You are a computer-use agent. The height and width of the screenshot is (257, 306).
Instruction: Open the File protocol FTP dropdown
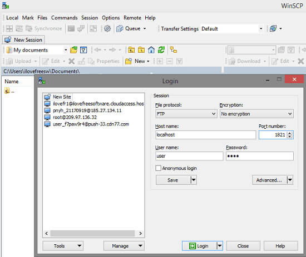(186, 114)
